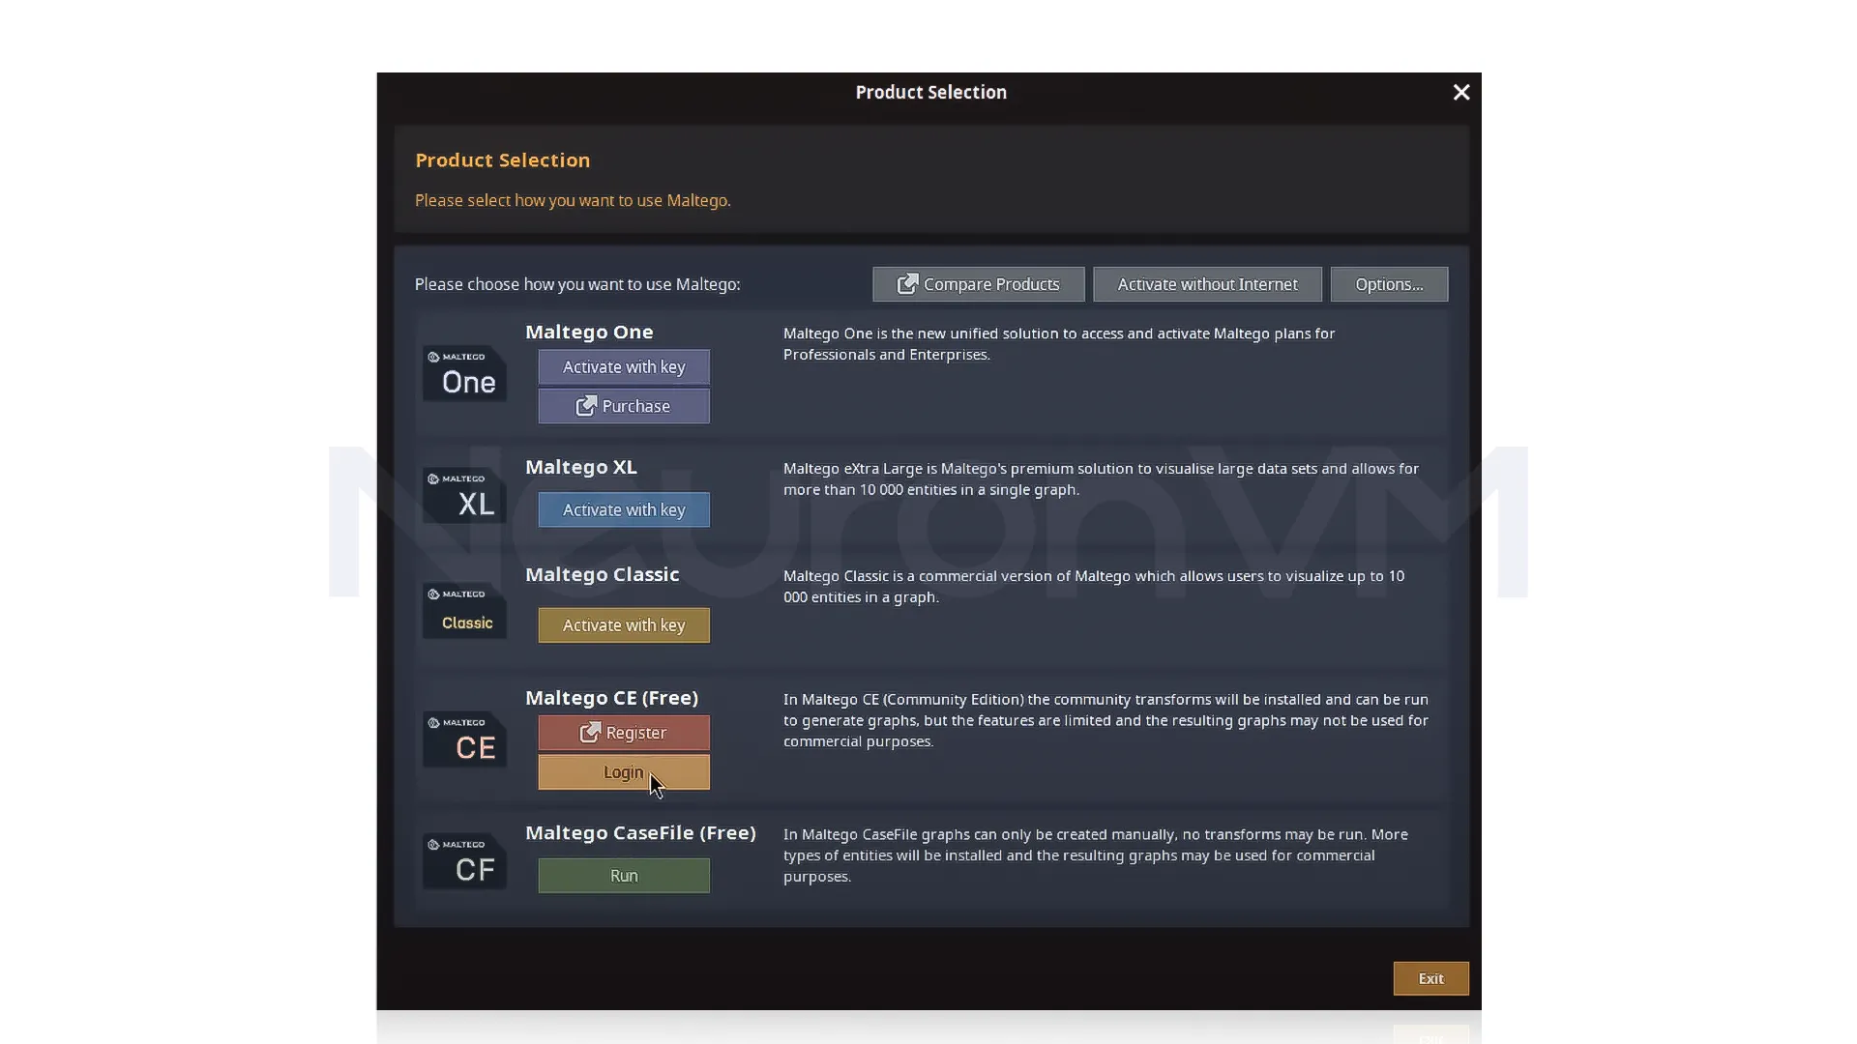Open Compare Products page

pyautogui.click(x=979, y=284)
